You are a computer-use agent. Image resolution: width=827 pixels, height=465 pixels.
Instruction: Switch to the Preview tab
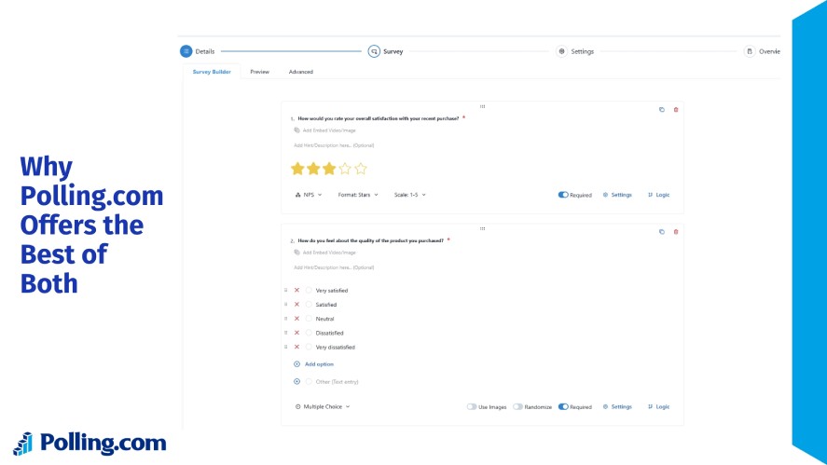point(259,72)
